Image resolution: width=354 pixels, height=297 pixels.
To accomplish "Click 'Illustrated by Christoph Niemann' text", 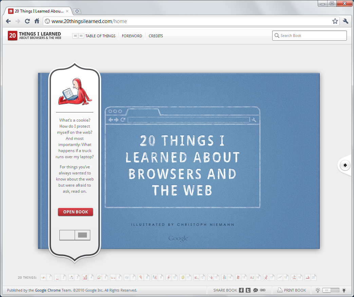I will pyautogui.click(x=183, y=225).
